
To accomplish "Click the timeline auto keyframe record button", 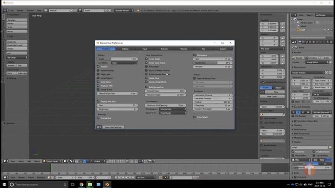I will [161, 178].
